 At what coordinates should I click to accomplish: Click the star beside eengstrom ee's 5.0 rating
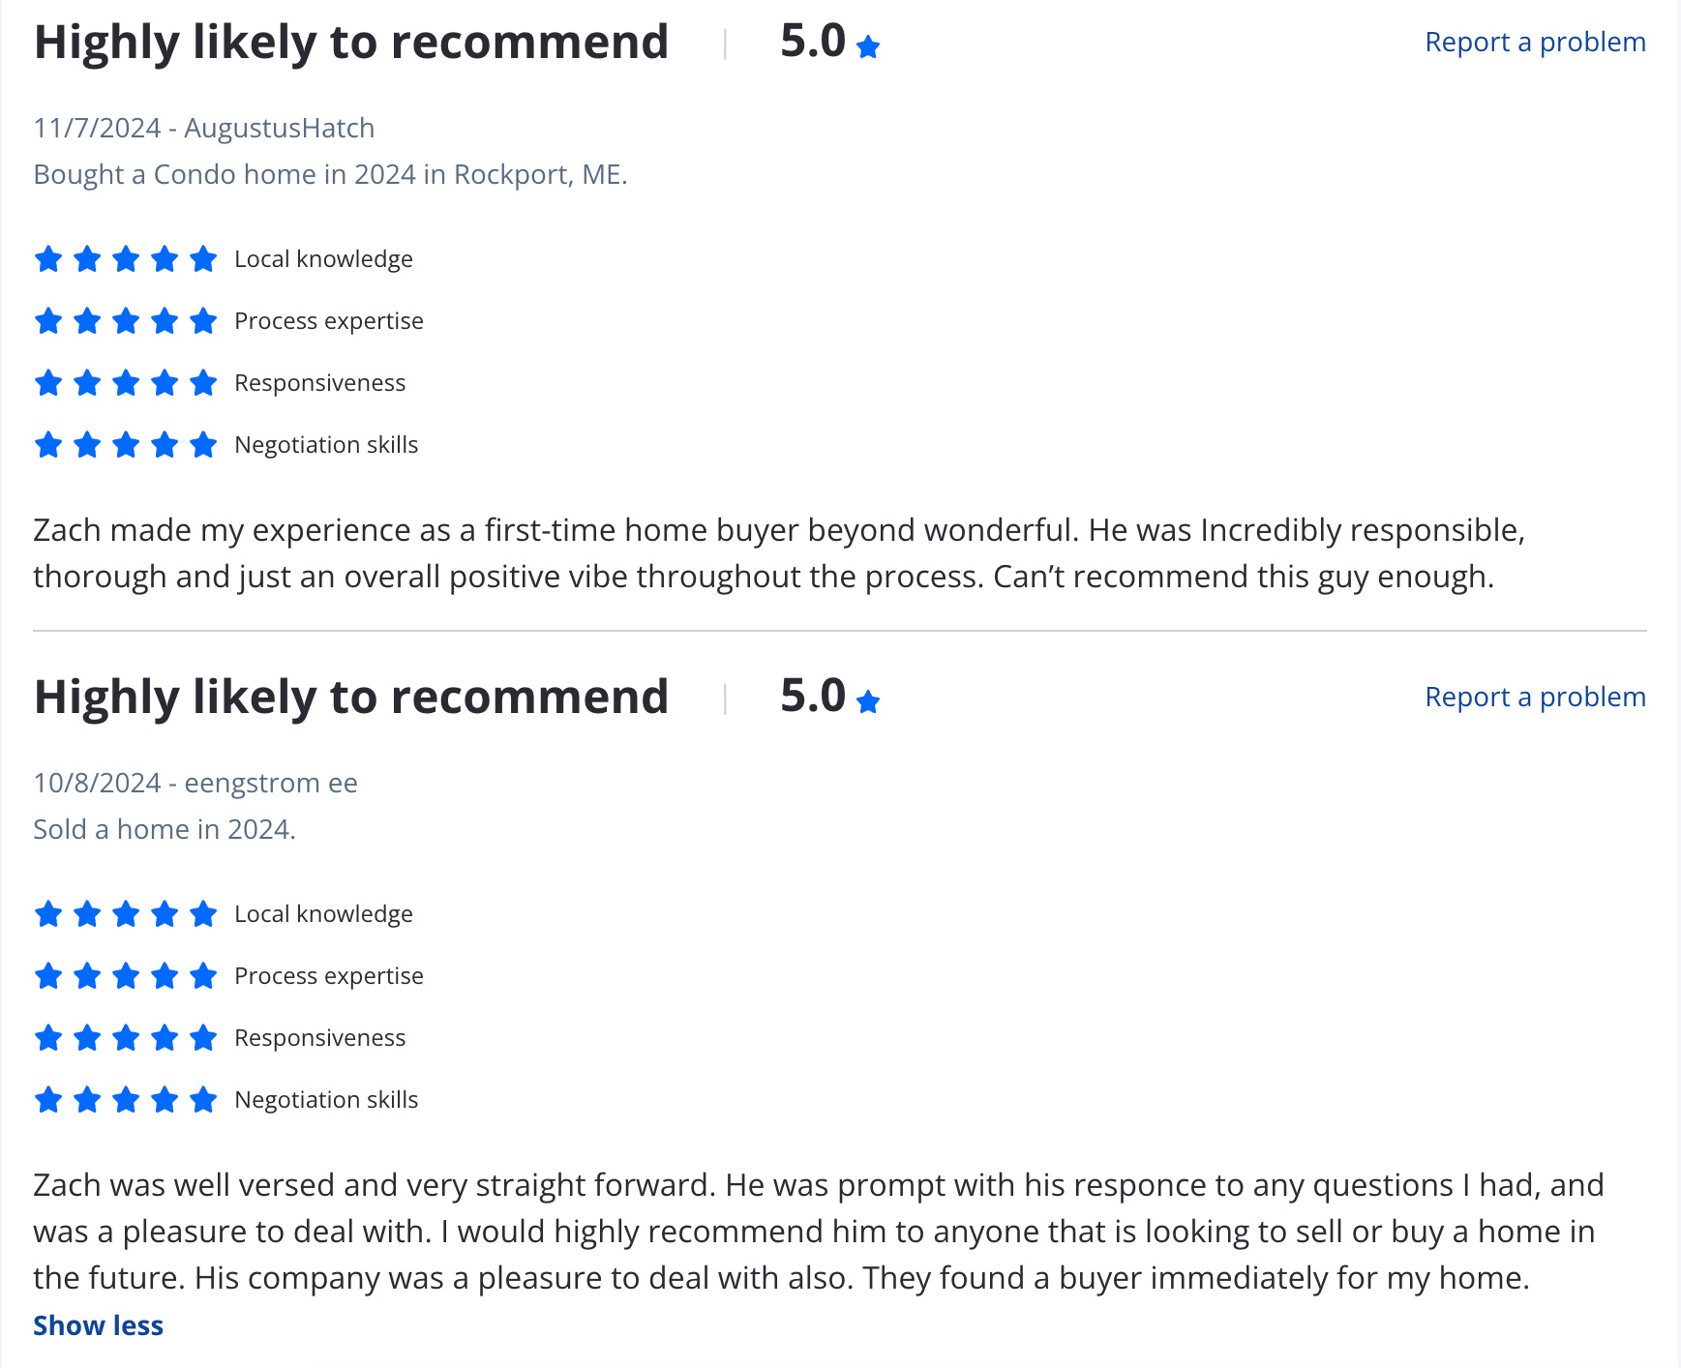click(x=868, y=701)
